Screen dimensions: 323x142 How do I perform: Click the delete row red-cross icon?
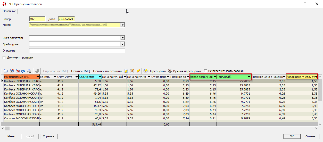[18, 71]
